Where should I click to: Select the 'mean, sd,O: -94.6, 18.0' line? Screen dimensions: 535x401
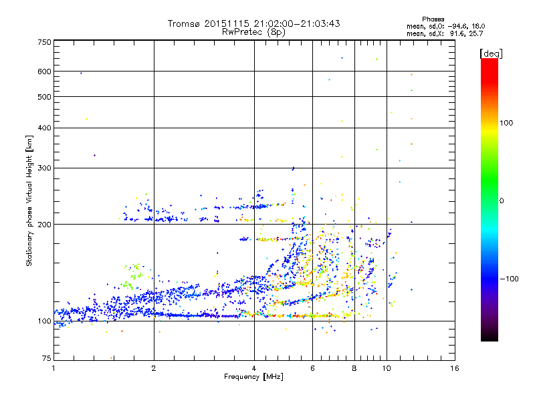pos(445,26)
